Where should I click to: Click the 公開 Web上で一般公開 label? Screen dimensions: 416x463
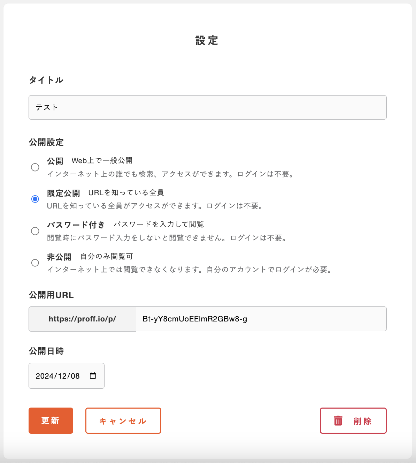coord(90,161)
